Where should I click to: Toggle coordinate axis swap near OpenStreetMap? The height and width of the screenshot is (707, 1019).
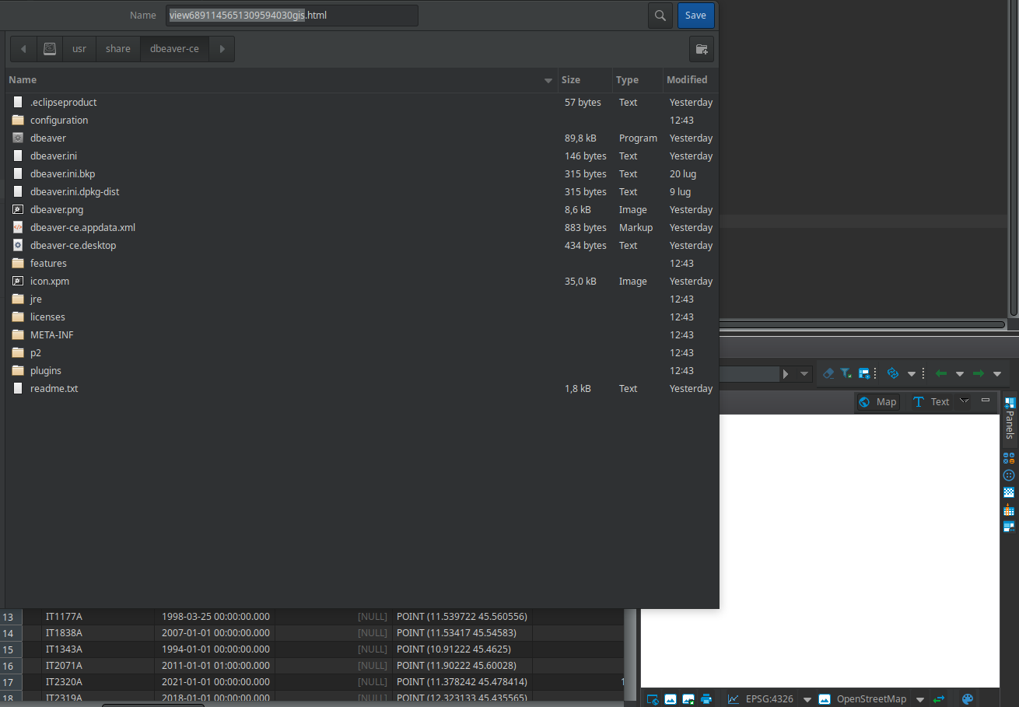pyautogui.click(x=939, y=698)
